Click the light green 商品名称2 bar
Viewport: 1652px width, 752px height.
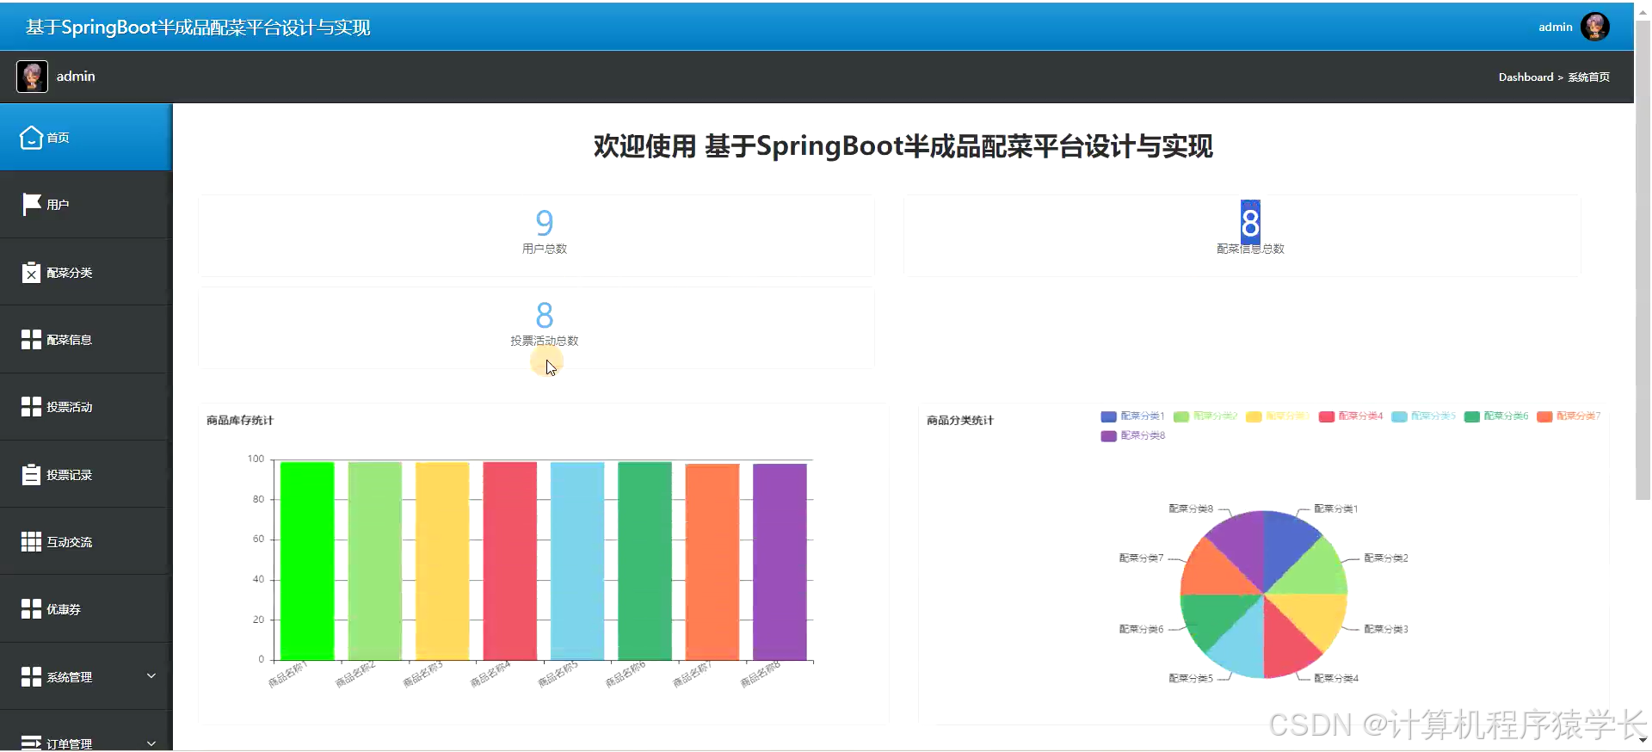[x=374, y=561]
